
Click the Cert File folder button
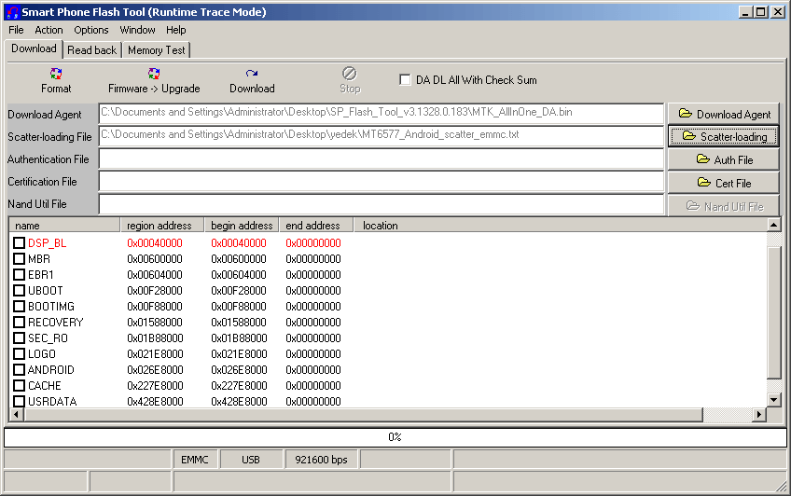(723, 183)
